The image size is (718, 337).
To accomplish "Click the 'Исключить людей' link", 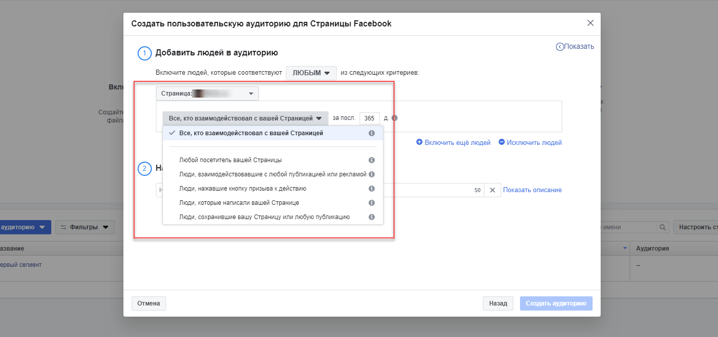I will click(530, 143).
